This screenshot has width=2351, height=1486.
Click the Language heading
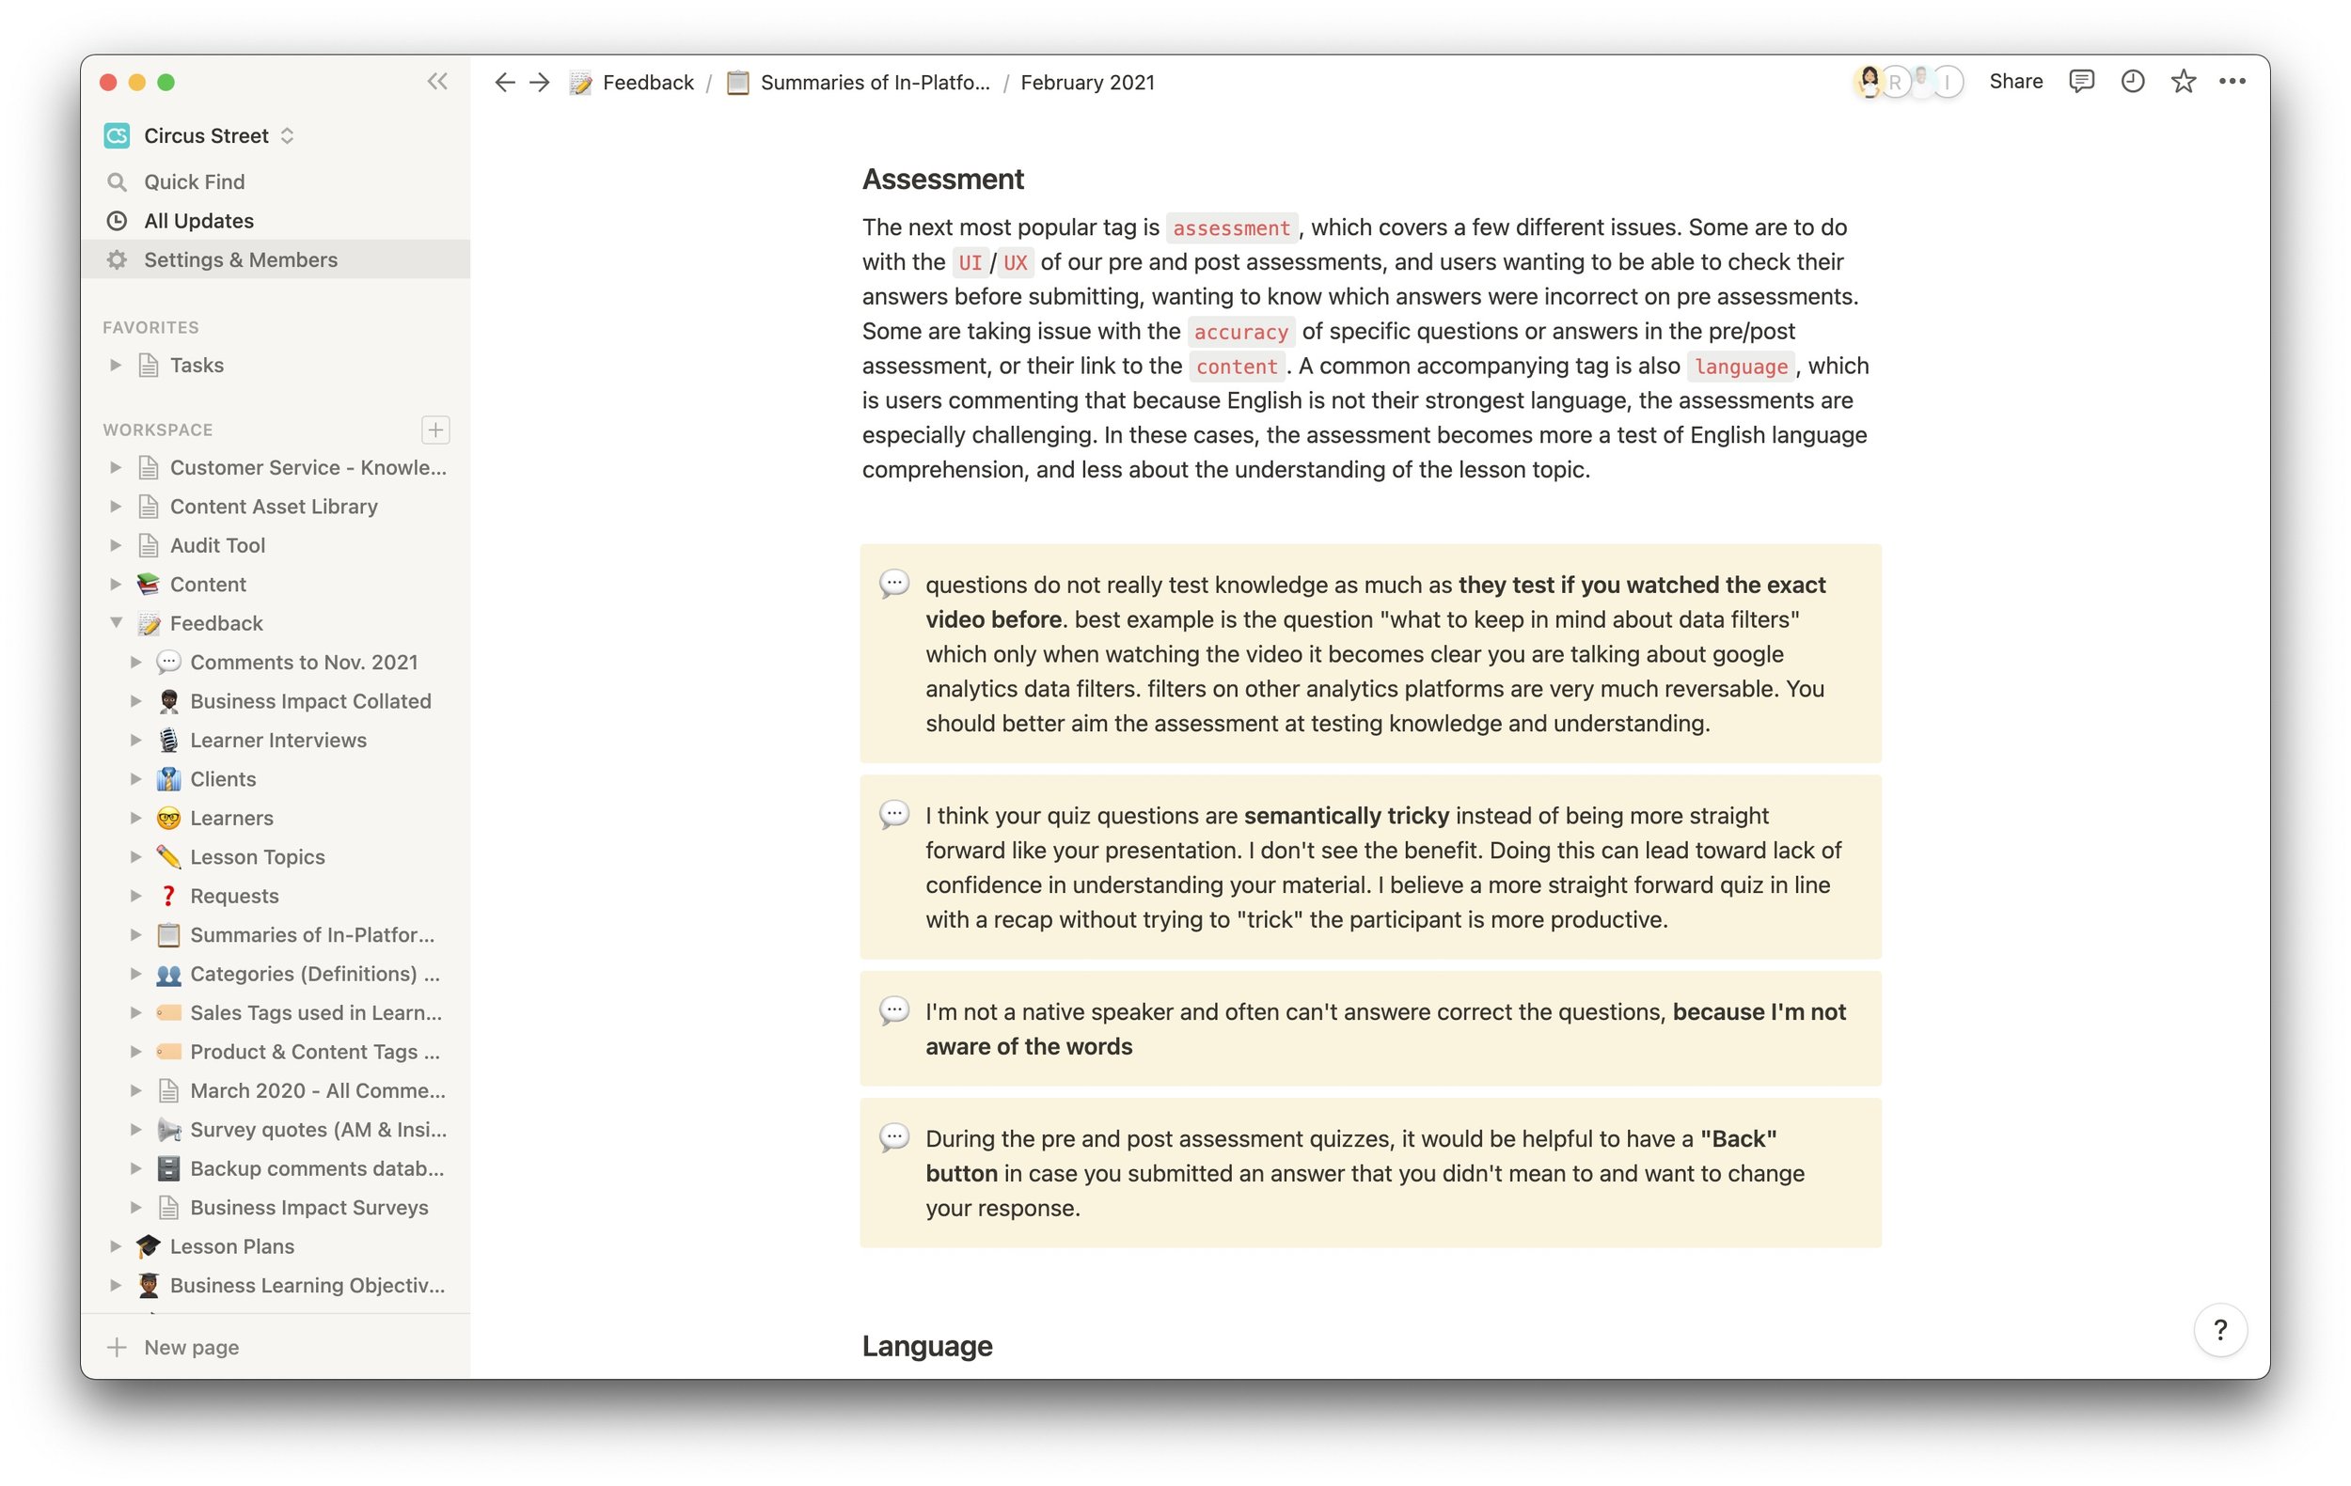tap(926, 1346)
